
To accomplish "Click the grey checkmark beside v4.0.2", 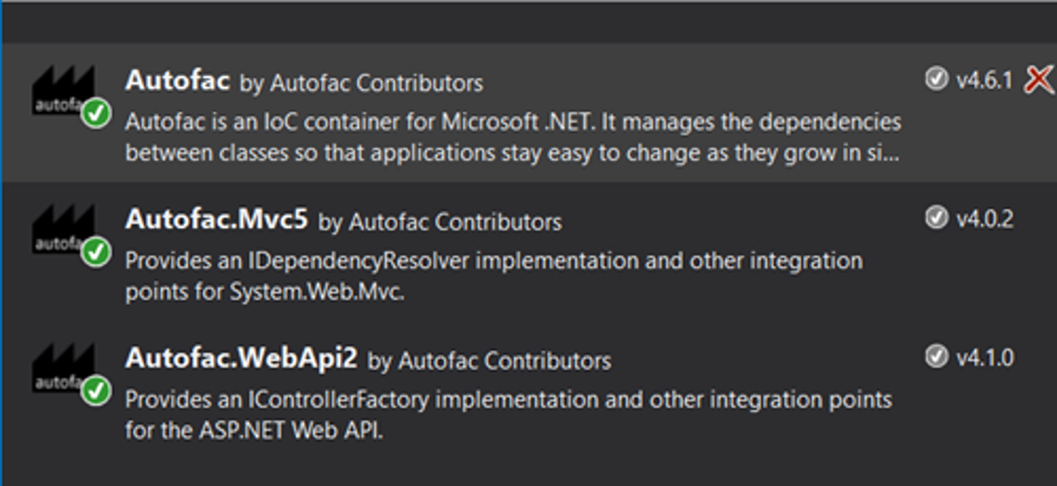I will [x=935, y=217].
